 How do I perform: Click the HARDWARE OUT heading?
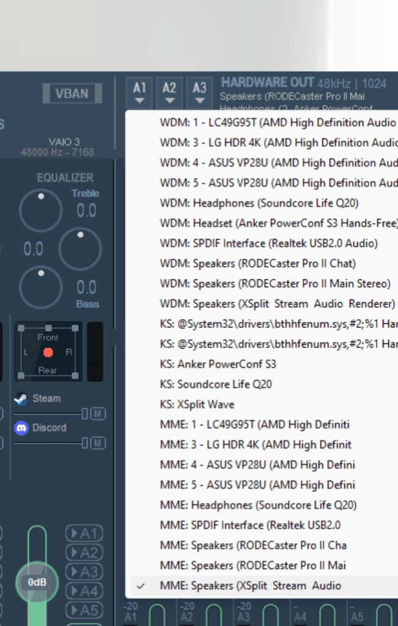(267, 83)
